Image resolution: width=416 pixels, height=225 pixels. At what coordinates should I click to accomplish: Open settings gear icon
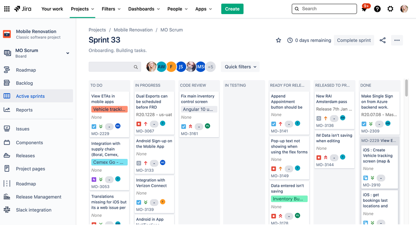[390, 9]
